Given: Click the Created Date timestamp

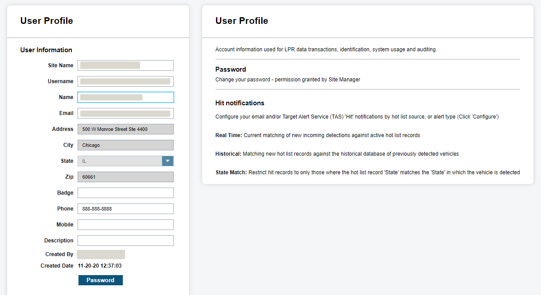Looking at the screenshot, I should 100,266.
